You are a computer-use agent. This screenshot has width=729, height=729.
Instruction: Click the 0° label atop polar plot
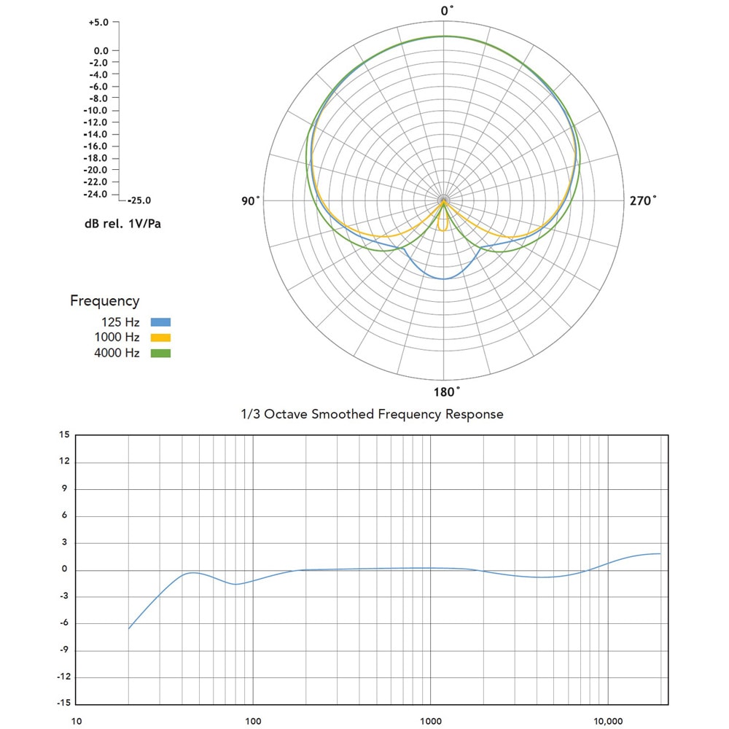coord(447,10)
